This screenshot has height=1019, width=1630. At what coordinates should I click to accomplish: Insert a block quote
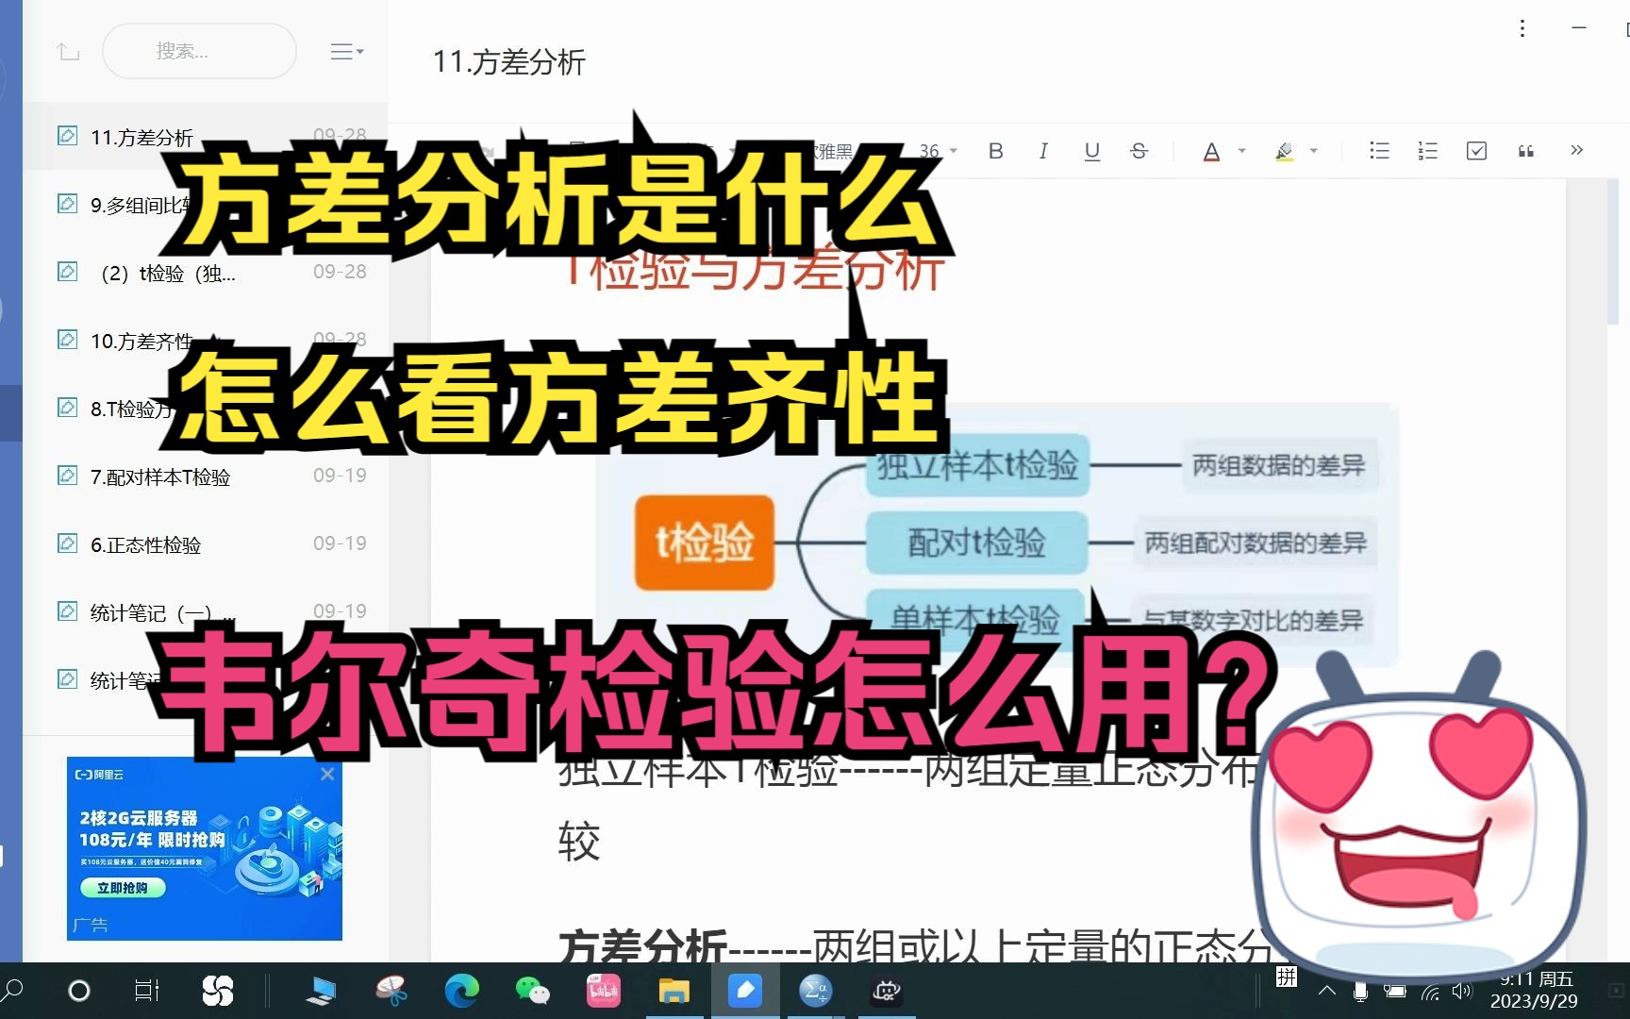pos(1525,151)
